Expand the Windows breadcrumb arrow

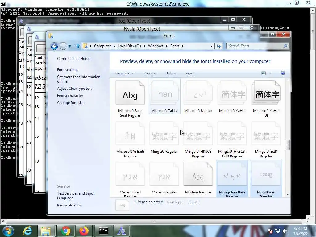(167, 46)
